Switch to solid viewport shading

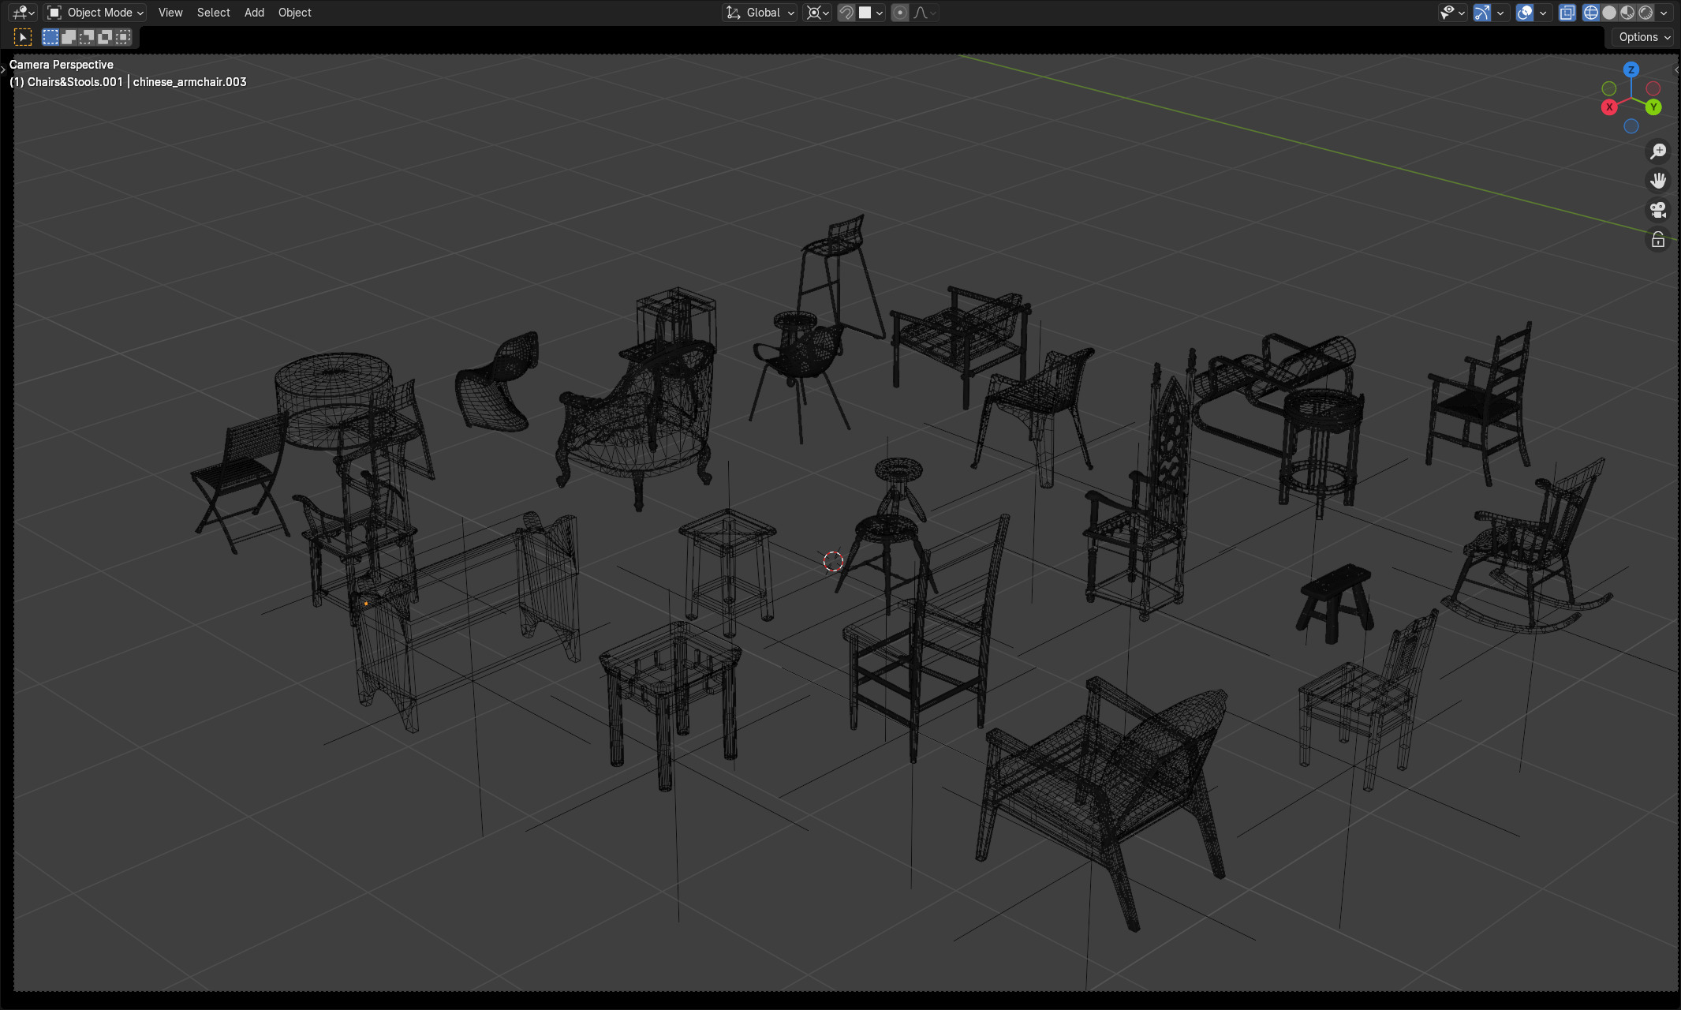(1609, 13)
